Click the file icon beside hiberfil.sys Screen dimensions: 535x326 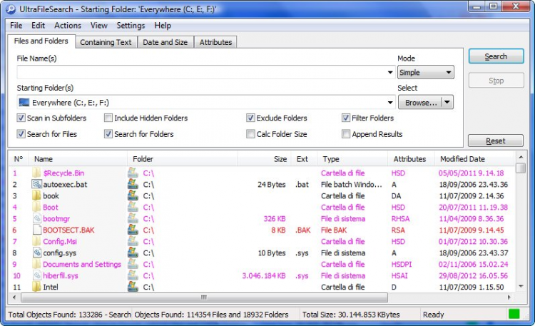point(37,275)
